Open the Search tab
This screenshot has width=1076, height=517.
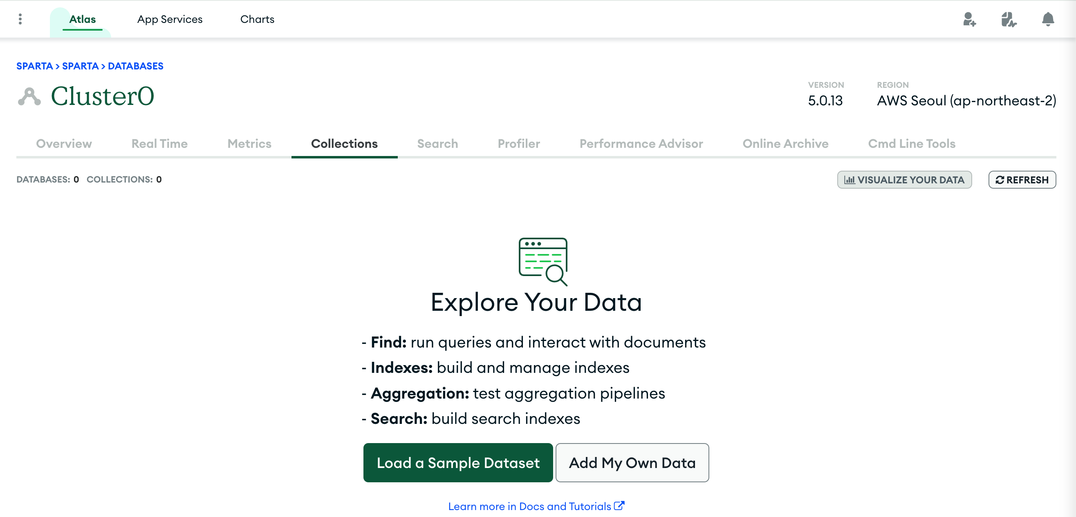tap(437, 143)
